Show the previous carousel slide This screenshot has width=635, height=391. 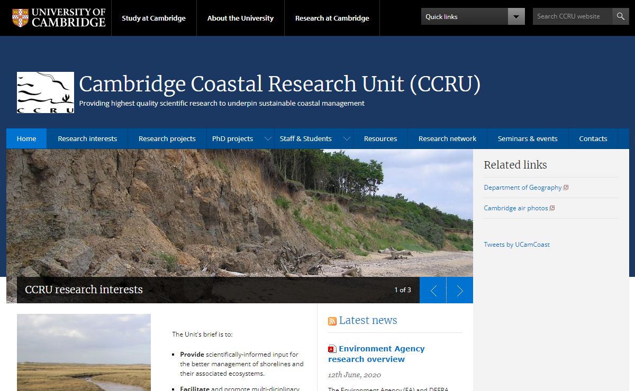tap(433, 290)
